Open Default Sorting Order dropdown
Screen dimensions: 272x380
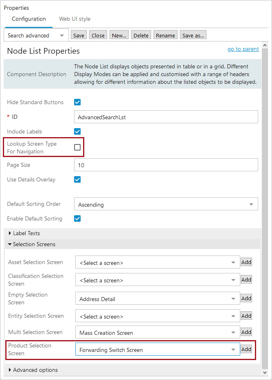click(x=166, y=204)
